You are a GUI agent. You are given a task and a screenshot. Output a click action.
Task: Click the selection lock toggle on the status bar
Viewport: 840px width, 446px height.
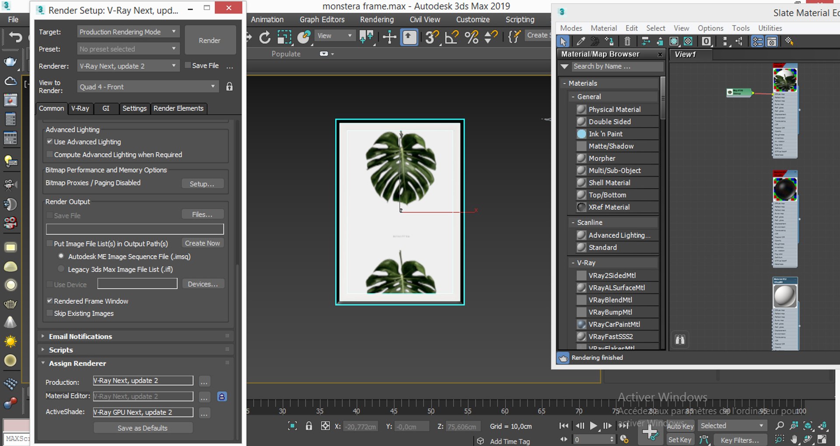pyautogui.click(x=309, y=426)
